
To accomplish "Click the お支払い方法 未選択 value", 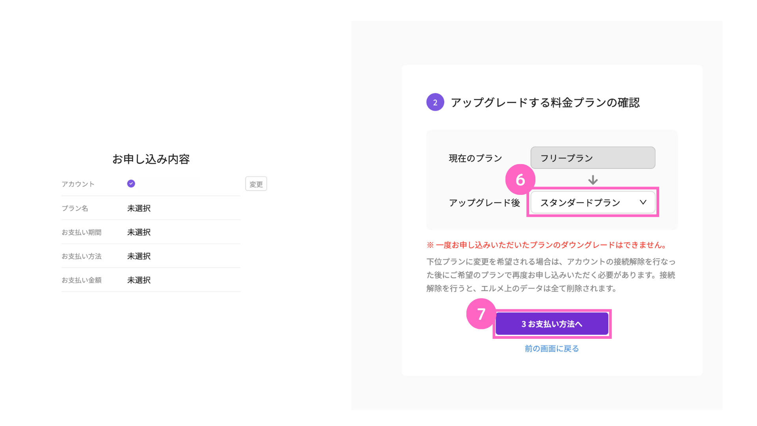I will tap(139, 256).
